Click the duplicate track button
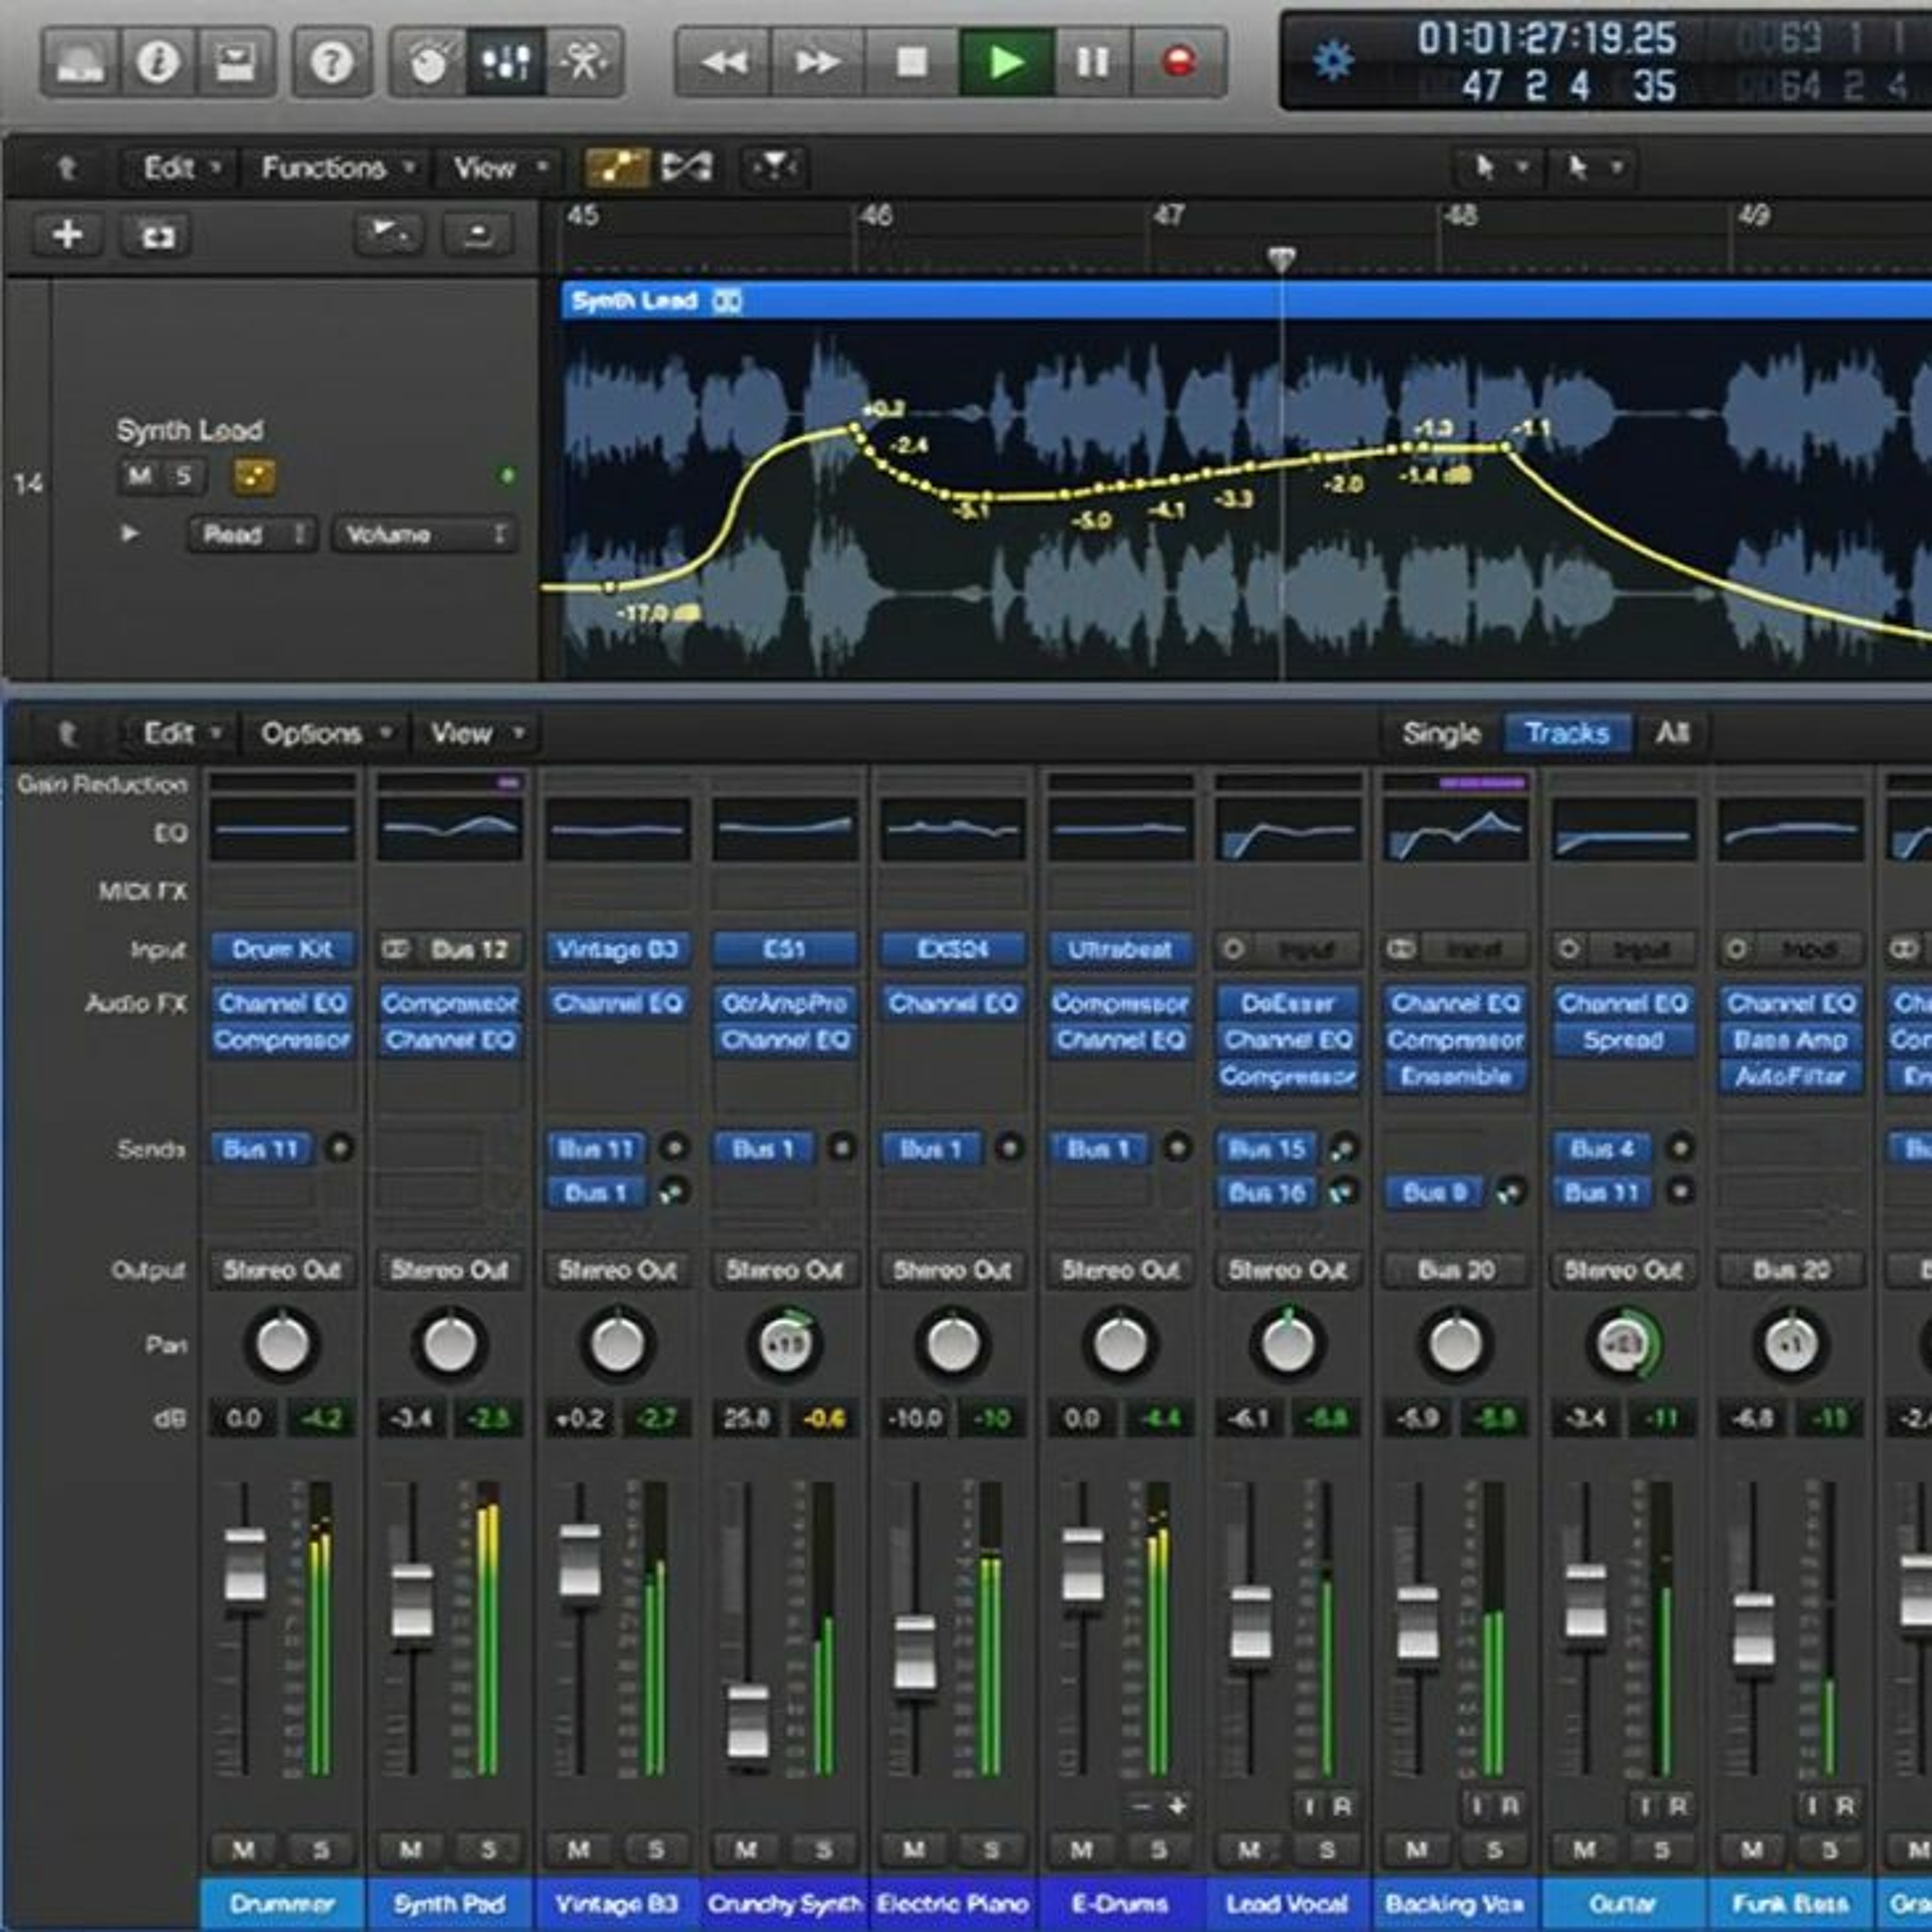 (158, 235)
